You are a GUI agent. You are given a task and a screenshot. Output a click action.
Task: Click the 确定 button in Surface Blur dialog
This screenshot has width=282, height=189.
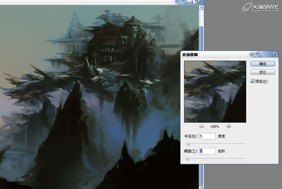(x=263, y=64)
